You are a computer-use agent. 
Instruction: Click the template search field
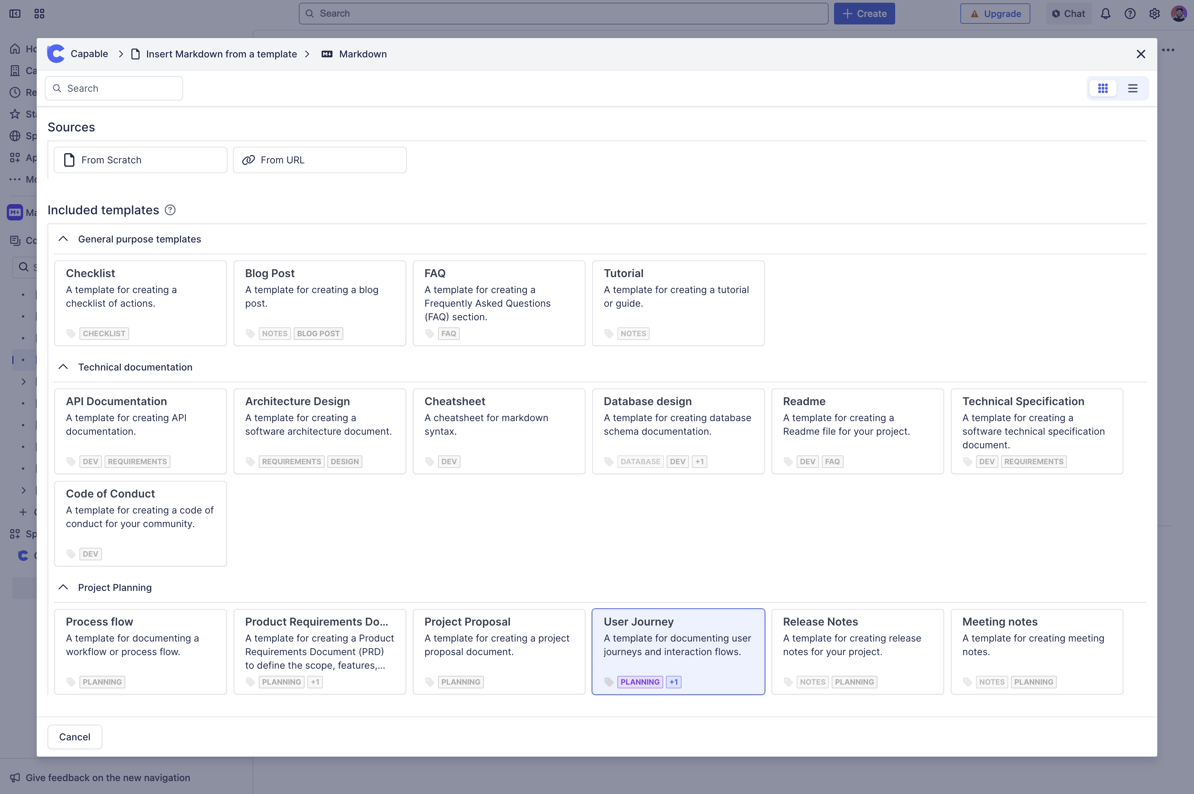pos(113,88)
